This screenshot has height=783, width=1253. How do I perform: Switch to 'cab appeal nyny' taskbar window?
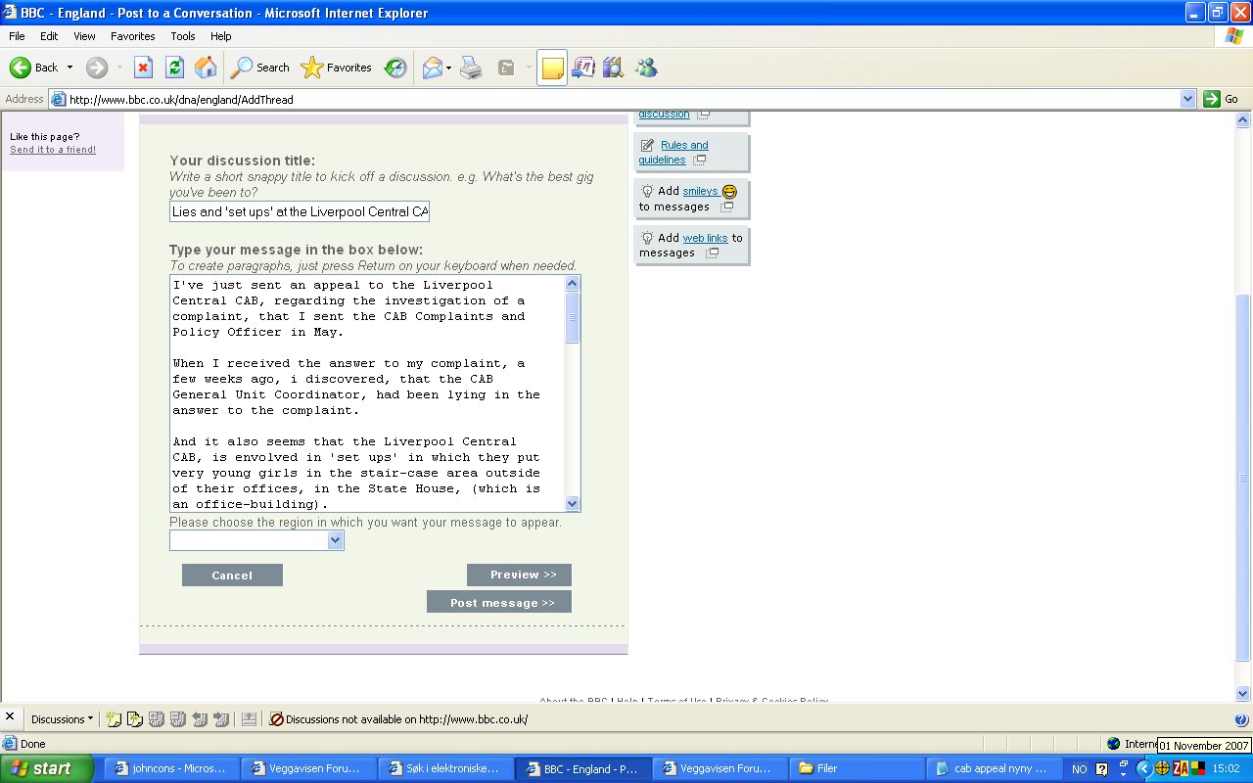point(993,768)
